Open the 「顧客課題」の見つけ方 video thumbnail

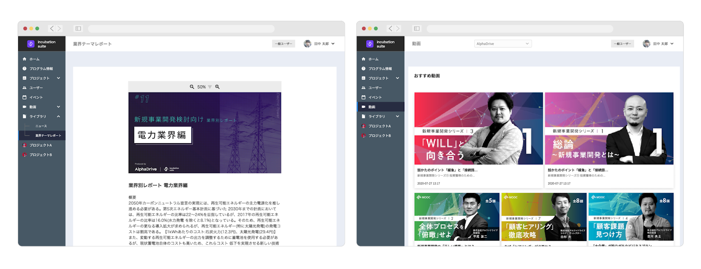(631, 217)
